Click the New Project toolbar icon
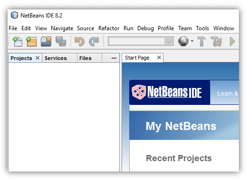This screenshot has height=181, width=247. pyautogui.click(x=31, y=42)
